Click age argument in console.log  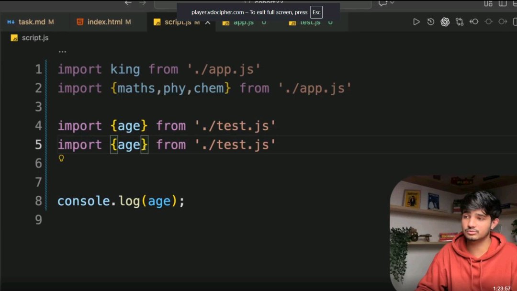tap(159, 201)
